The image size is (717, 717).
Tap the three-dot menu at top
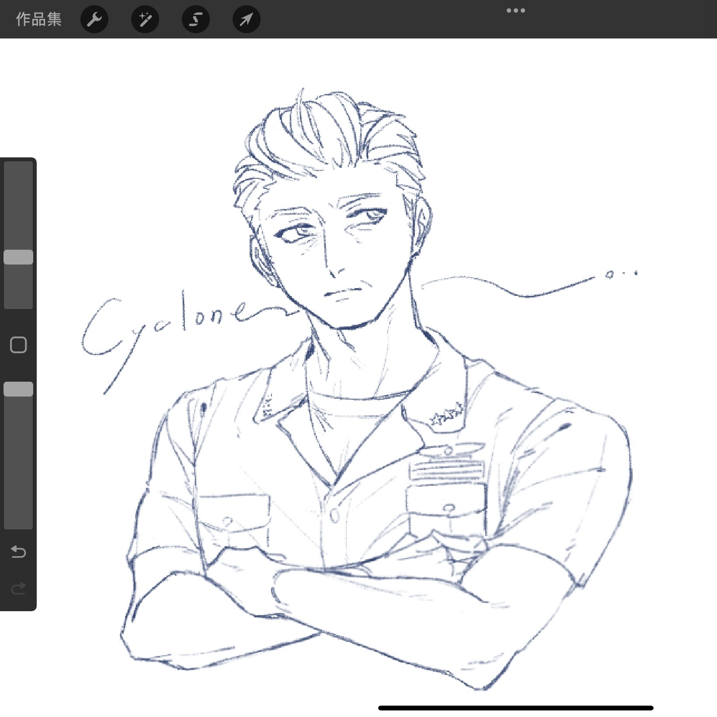[x=516, y=10]
